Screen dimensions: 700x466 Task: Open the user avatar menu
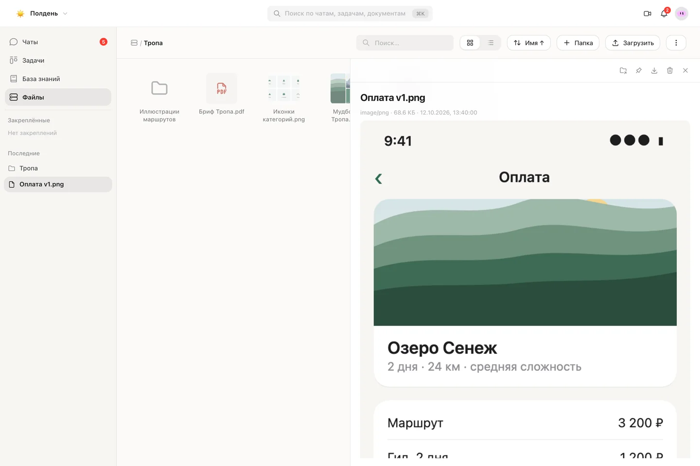click(682, 14)
